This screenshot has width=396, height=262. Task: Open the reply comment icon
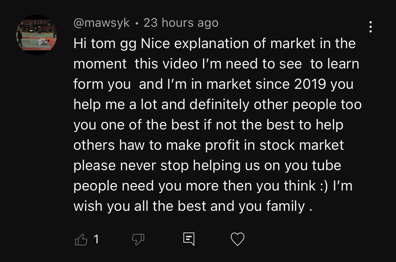(189, 239)
